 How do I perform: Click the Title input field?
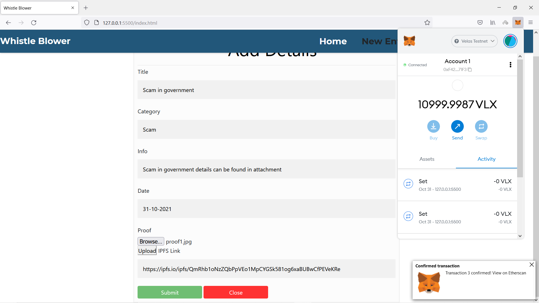(x=266, y=90)
